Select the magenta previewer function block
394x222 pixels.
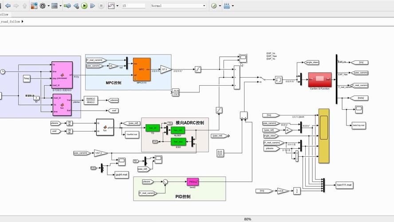tap(62, 75)
